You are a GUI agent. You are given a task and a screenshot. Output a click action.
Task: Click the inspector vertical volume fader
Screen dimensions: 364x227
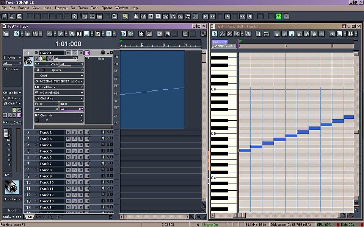(x=6, y=134)
